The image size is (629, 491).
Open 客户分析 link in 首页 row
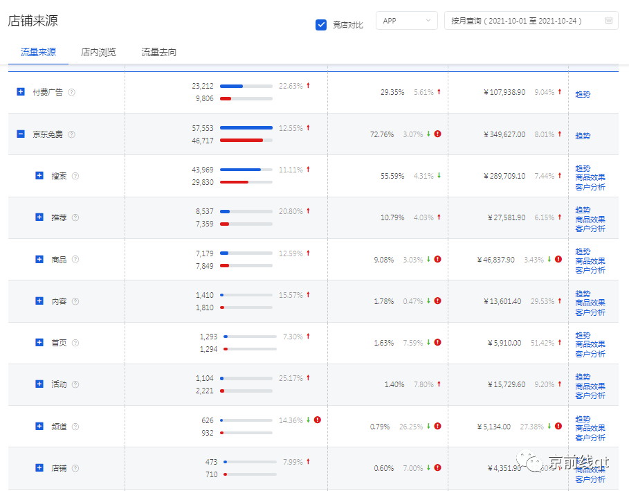click(x=590, y=354)
